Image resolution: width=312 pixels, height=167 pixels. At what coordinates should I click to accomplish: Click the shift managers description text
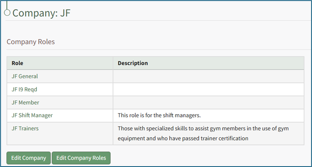tap(165, 115)
